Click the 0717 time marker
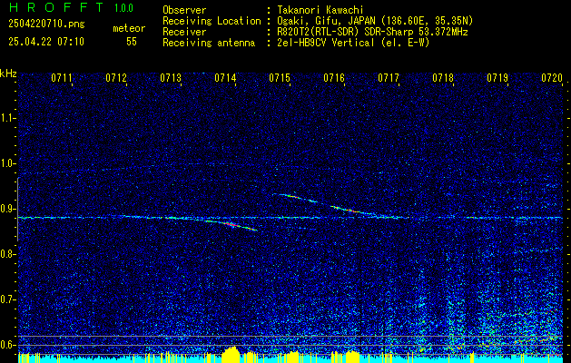 (x=389, y=78)
